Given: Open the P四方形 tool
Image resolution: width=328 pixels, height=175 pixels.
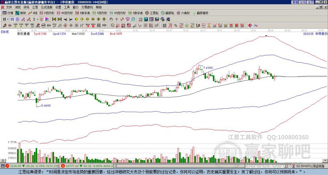Looking at the screenshot, I should click(47, 13).
